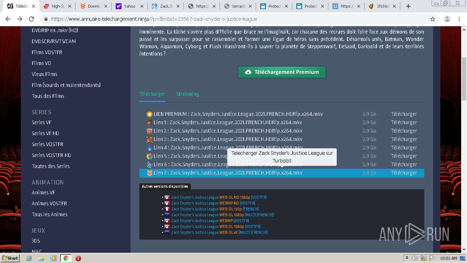467x263 pixels.
Task: Open Tous les Animes in the sidebar
Action: 50,214
